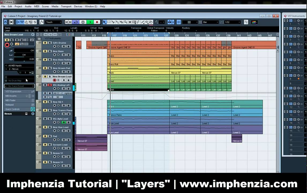Select the Play speaker tool

tap(147, 22)
